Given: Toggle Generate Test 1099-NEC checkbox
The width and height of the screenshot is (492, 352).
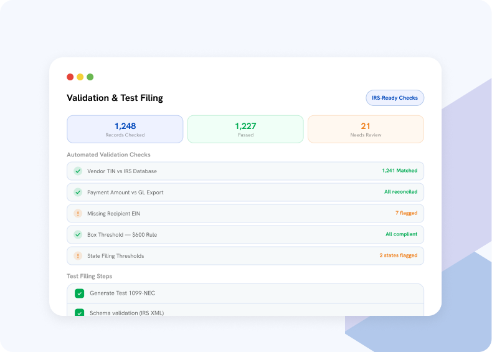Looking at the screenshot, I should point(79,293).
